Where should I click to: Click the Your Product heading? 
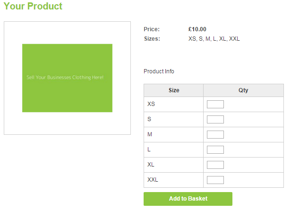click(x=33, y=7)
